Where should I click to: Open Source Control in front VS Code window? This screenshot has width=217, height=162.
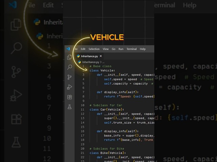(69, 77)
